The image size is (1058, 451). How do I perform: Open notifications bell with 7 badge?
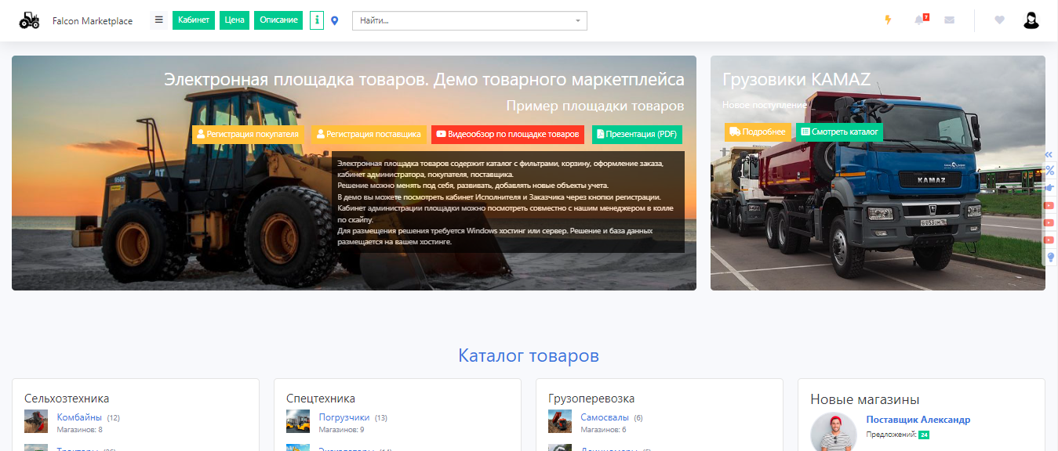(x=919, y=20)
